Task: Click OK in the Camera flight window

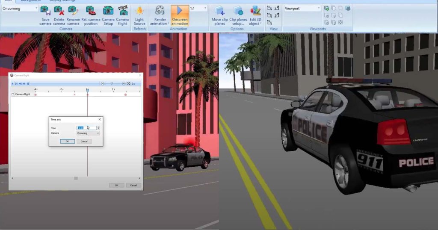Action: coord(116,186)
